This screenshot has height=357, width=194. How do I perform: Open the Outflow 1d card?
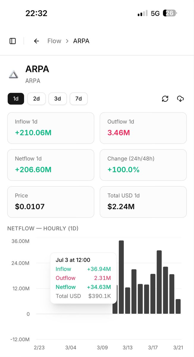(143, 128)
